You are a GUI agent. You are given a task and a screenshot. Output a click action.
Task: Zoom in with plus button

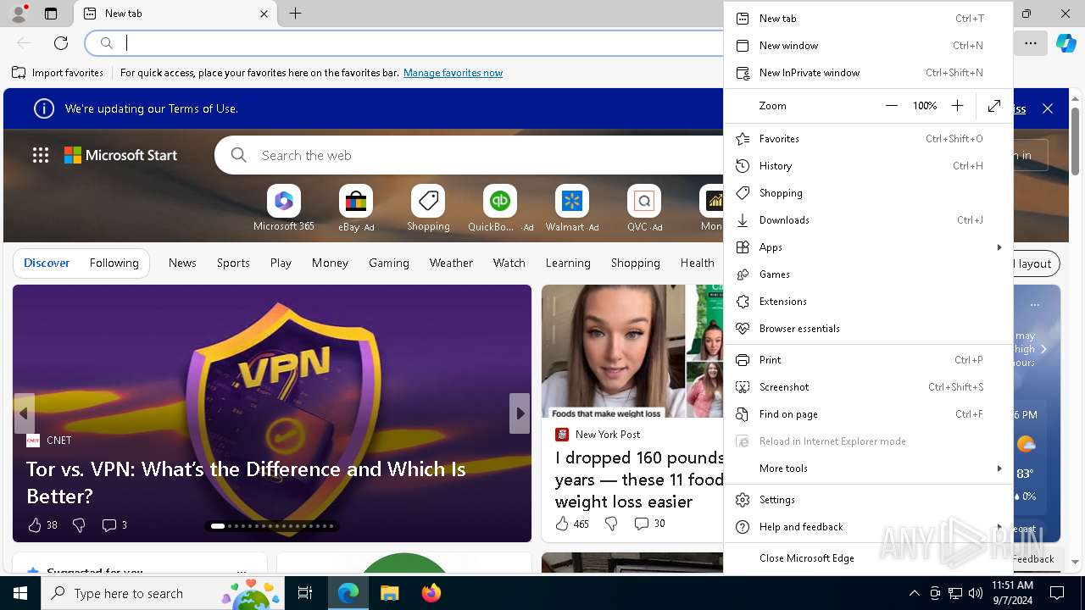[x=957, y=106]
